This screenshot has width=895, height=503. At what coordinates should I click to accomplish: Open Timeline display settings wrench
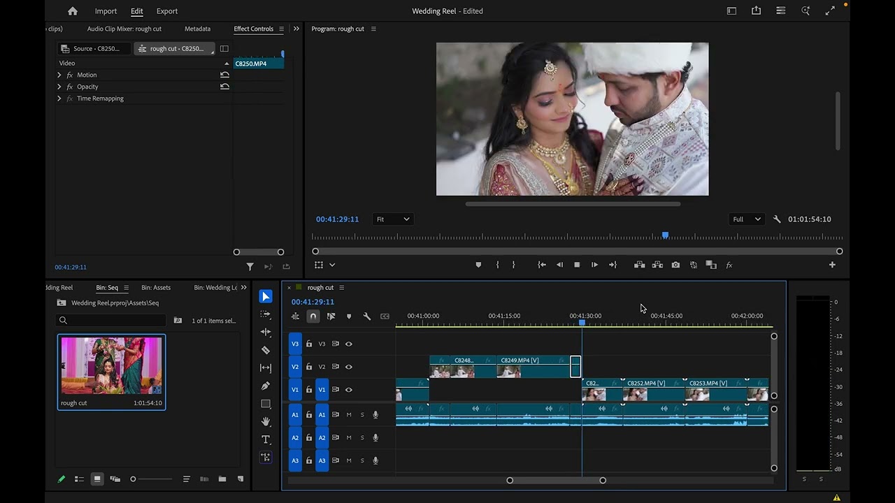pos(366,316)
